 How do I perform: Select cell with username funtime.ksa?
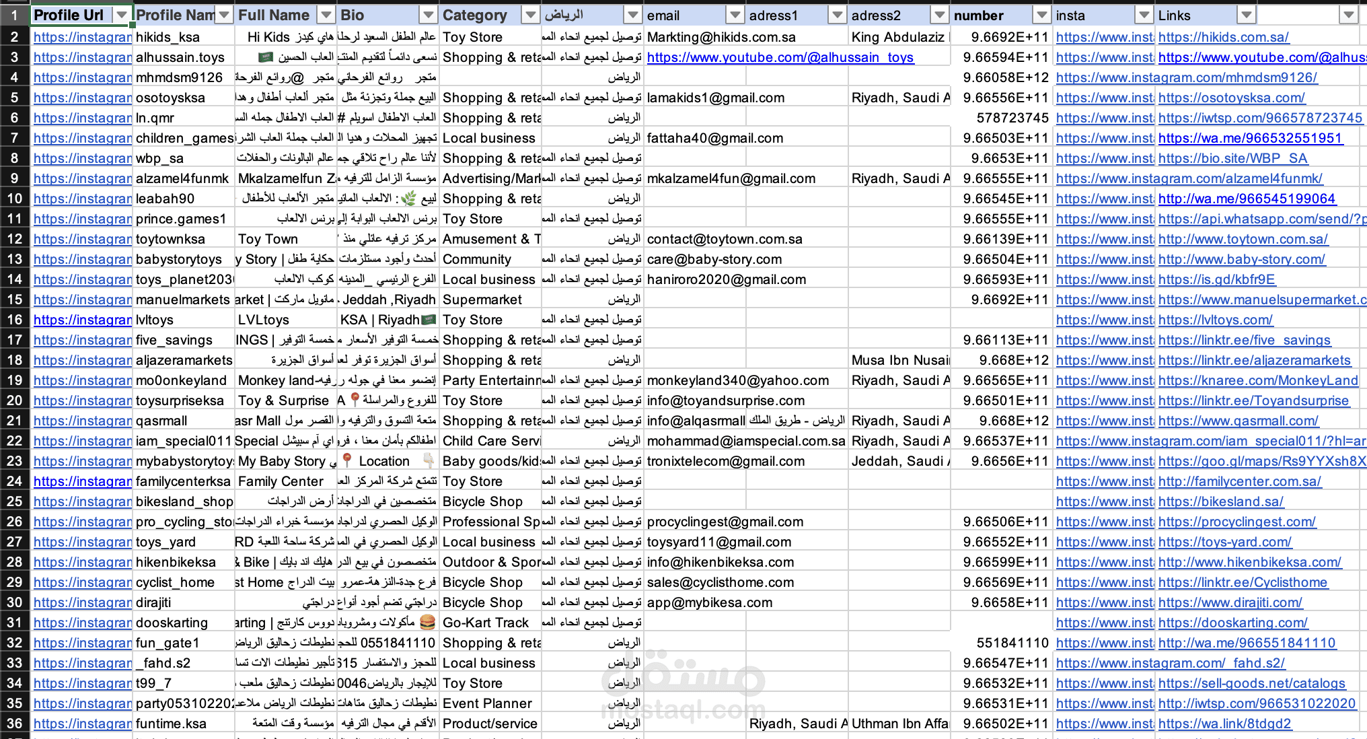coord(184,724)
